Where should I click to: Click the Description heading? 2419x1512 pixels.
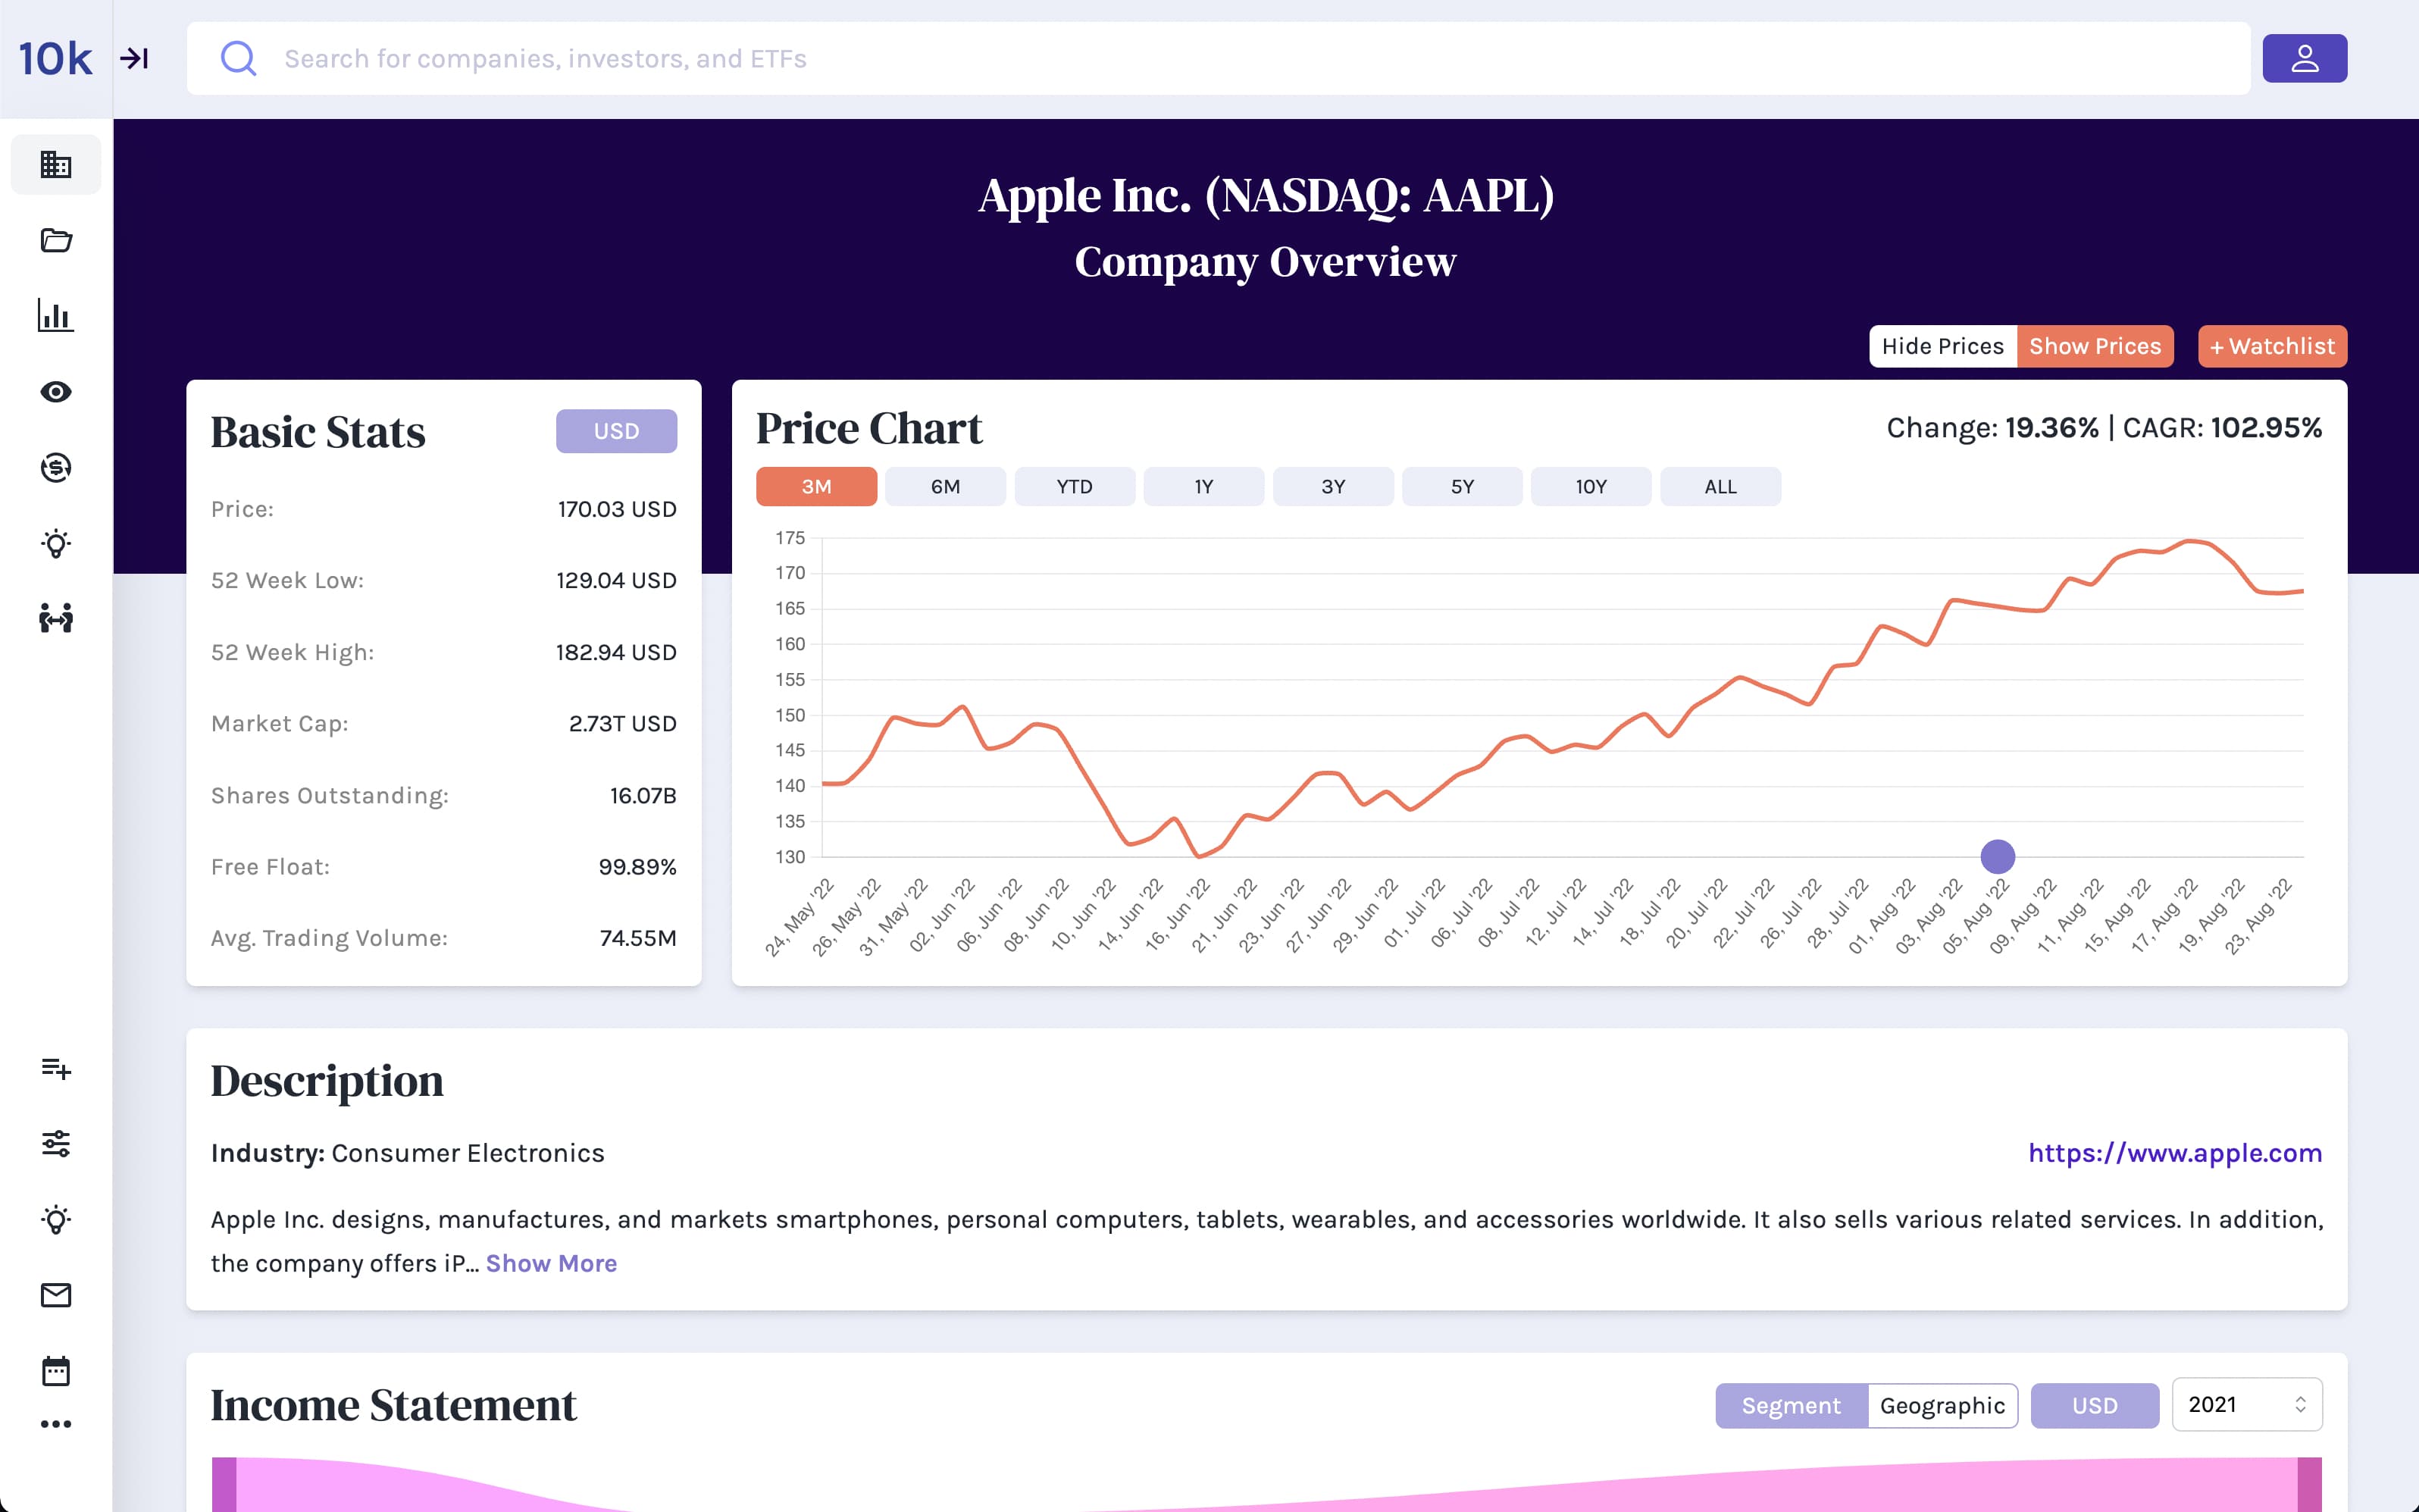pyautogui.click(x=327, y=1081)
